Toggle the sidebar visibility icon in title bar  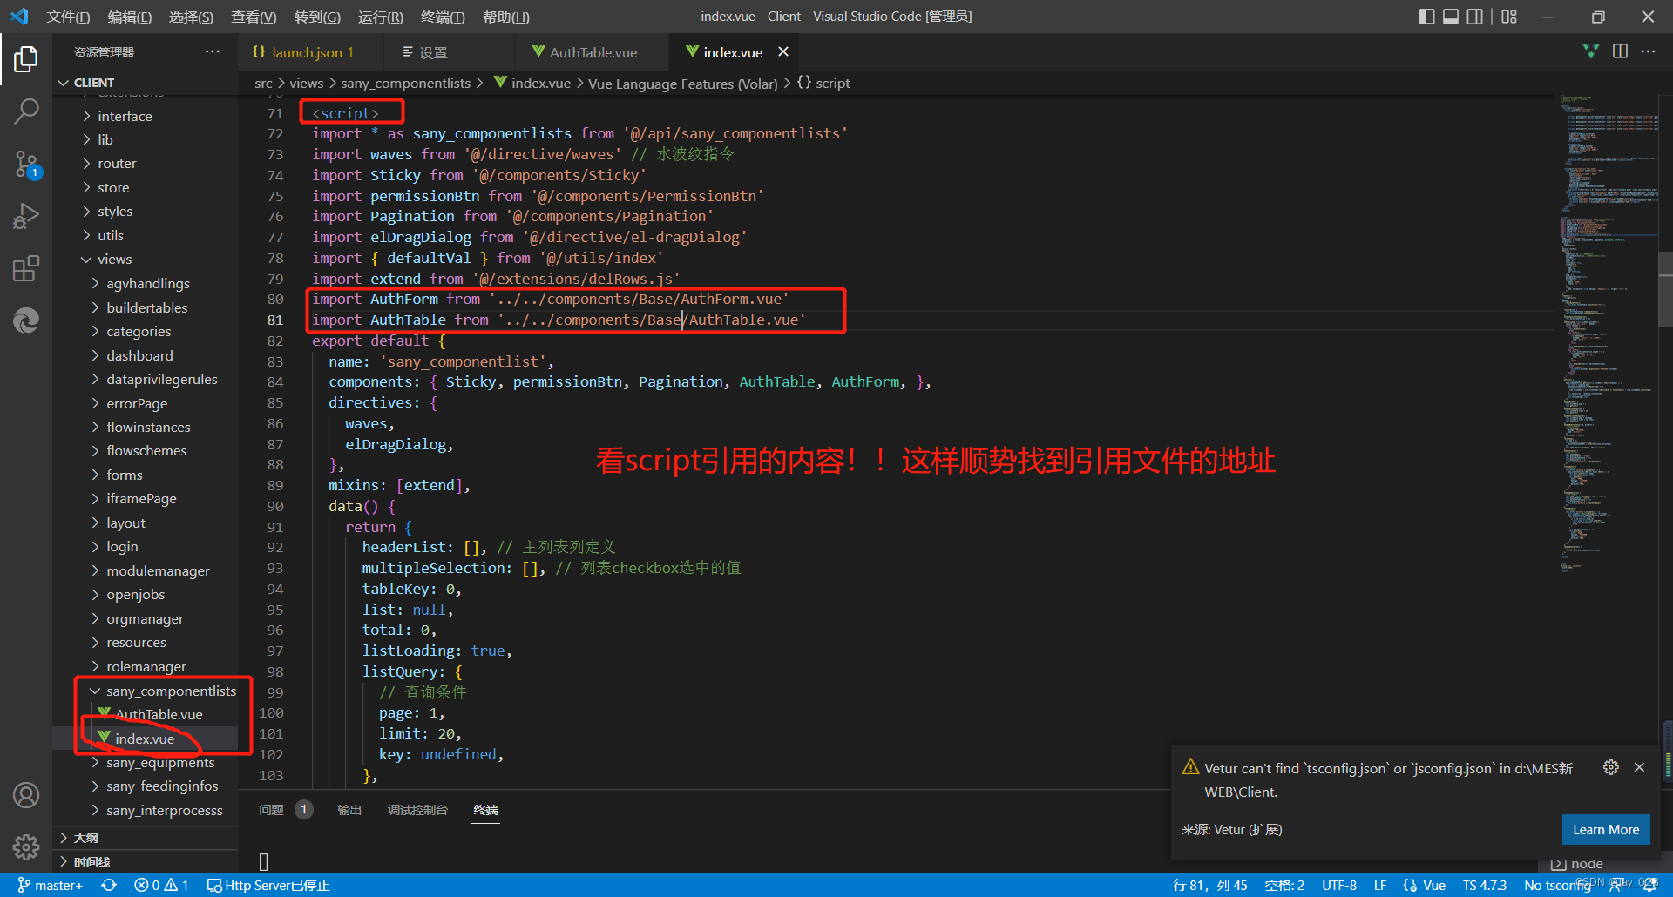(x=1426, y=17)
